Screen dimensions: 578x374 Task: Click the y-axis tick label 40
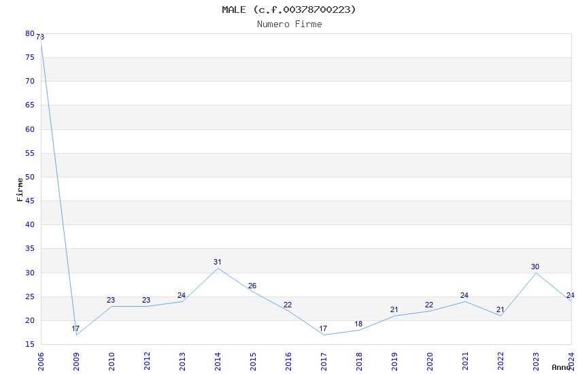tap(30, 225)
